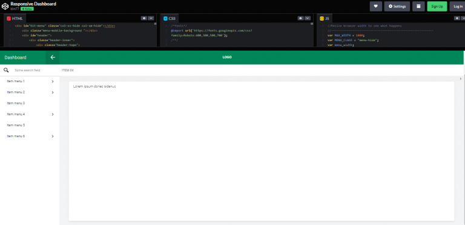Screen dimensions: 465x225
Task: Open the pen Settings
Action: 397,6
